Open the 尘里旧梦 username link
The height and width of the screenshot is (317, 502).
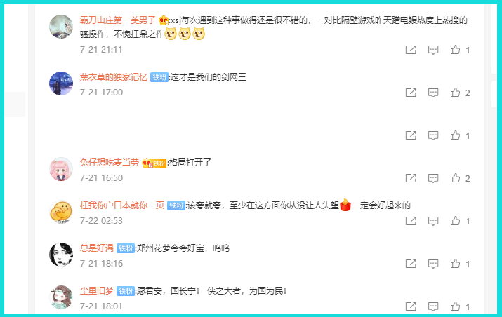(x=97, y=291)
